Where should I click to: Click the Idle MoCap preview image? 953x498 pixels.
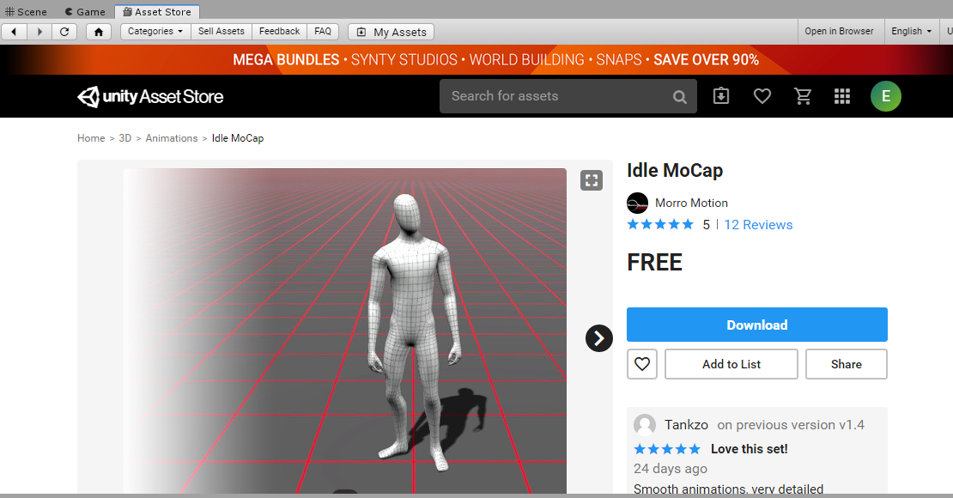(x=344, y=331)
